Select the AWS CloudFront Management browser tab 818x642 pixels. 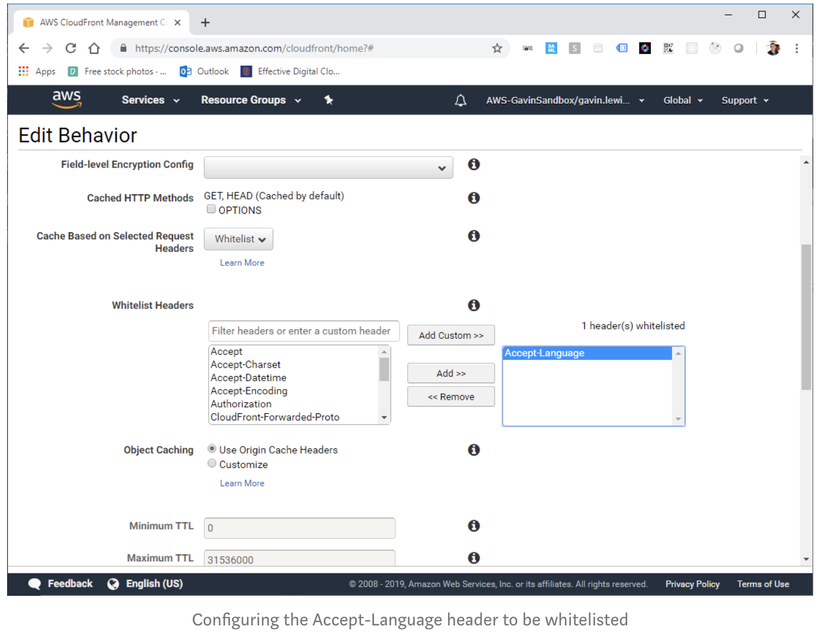(x=102, y=23)
